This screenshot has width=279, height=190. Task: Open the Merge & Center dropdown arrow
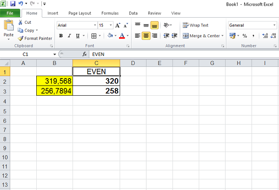(x=223, y=36)
